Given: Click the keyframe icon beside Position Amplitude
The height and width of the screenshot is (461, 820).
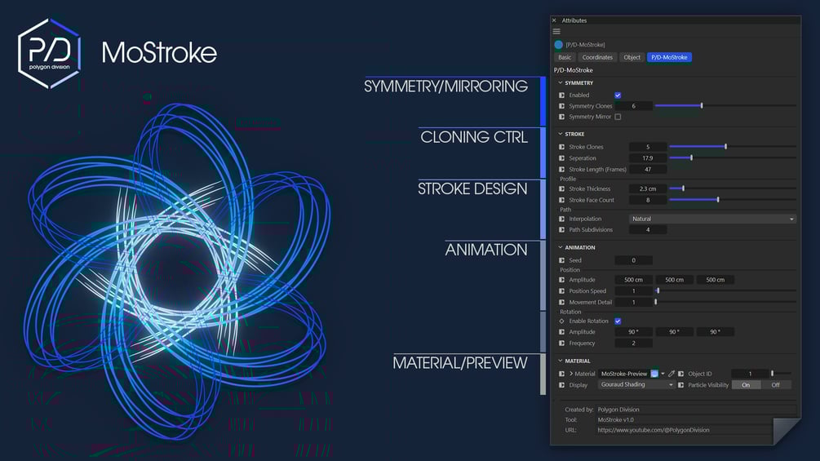Looking at the screenshot, I should [561, 280].
